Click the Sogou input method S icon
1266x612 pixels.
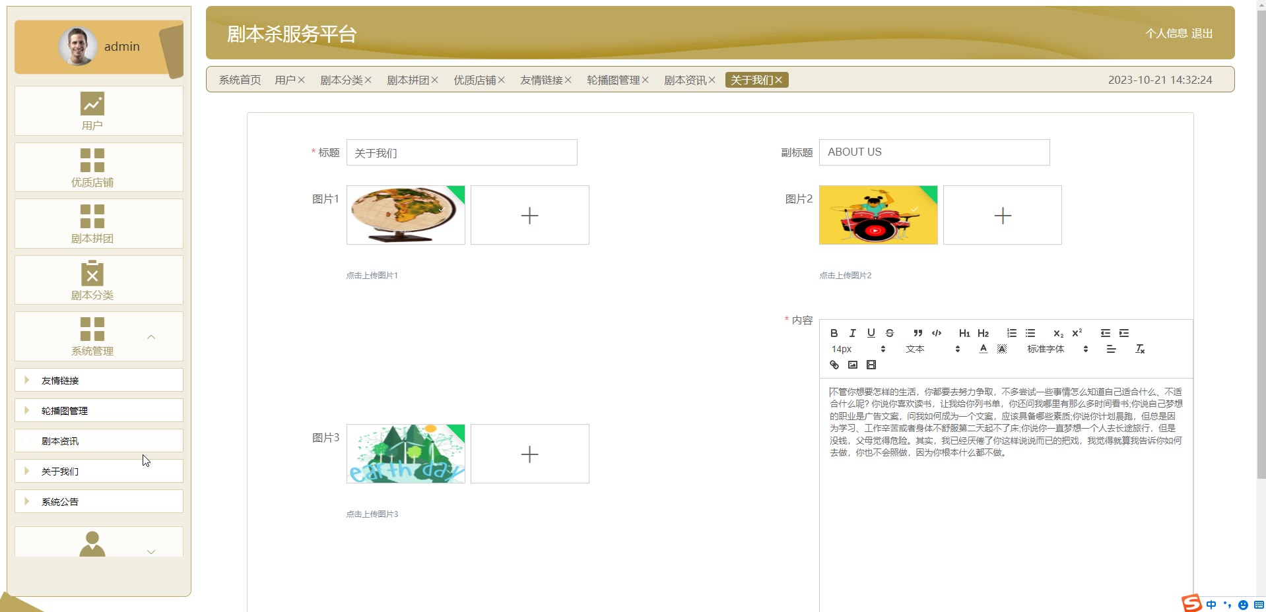(1191, 603)
